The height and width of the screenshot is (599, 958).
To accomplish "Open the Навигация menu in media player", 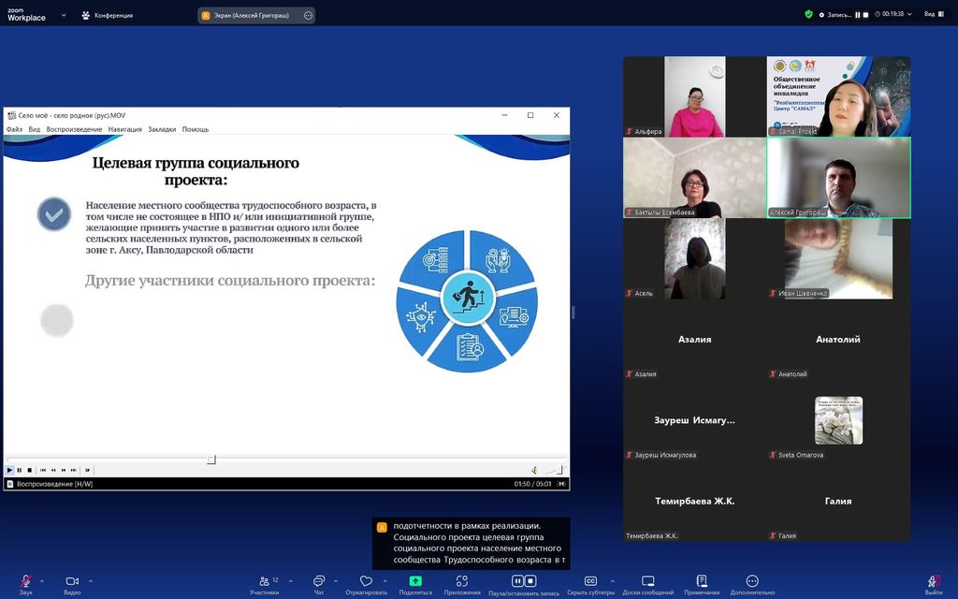I will pos(124,129).
